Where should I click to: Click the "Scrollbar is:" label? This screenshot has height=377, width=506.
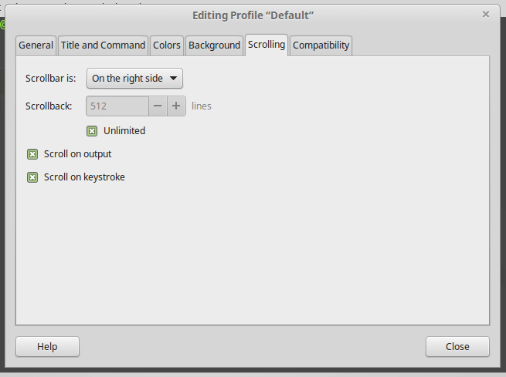pyautogui.click(x=50, y=79)
